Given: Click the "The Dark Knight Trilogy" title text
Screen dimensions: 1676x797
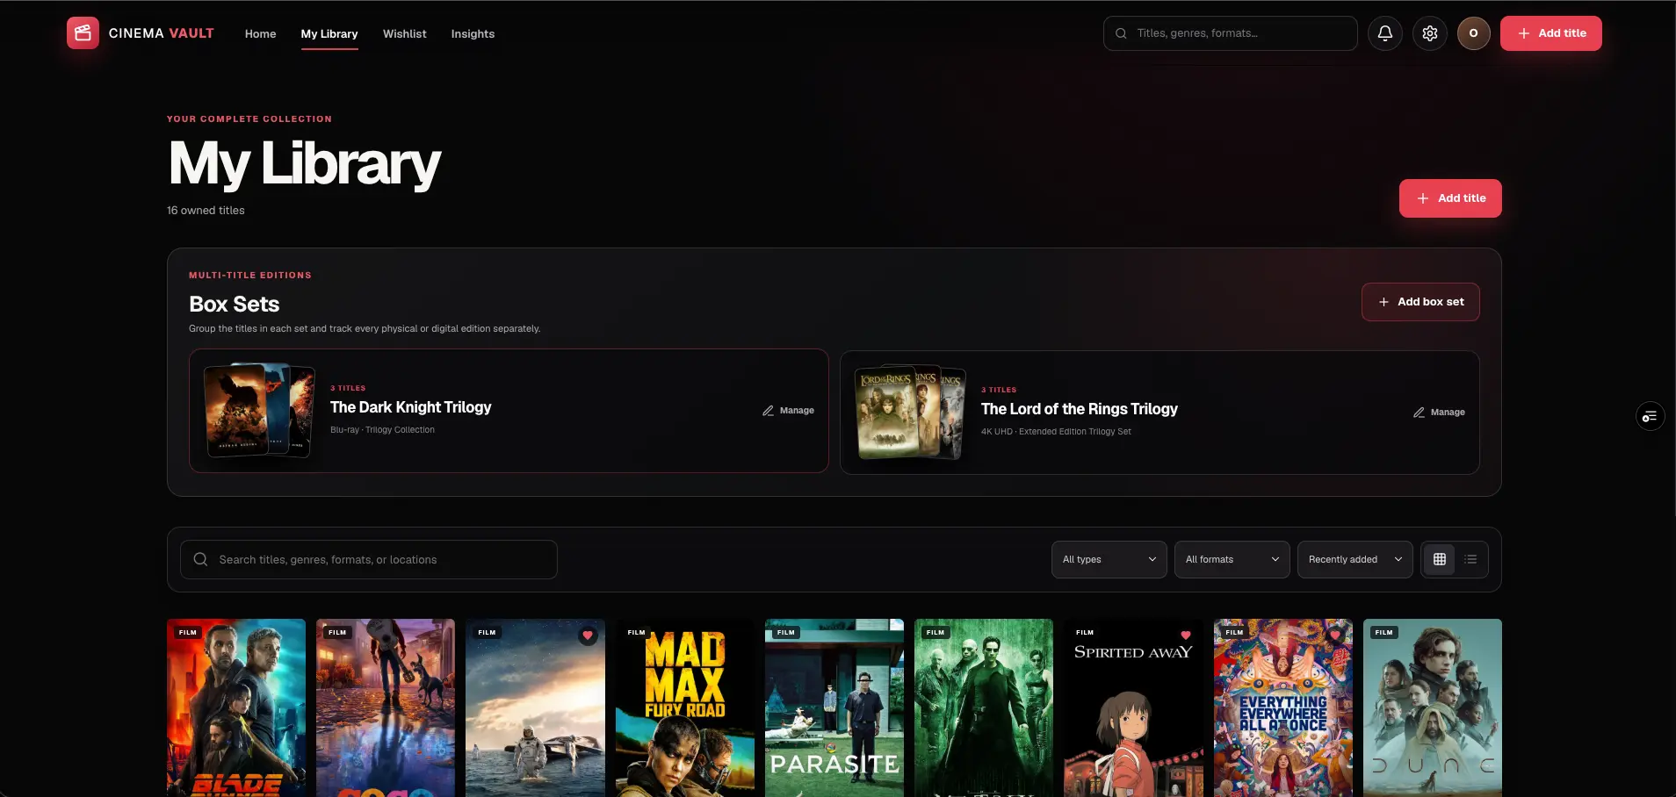Looking at the screenshot, I should 411,407.
